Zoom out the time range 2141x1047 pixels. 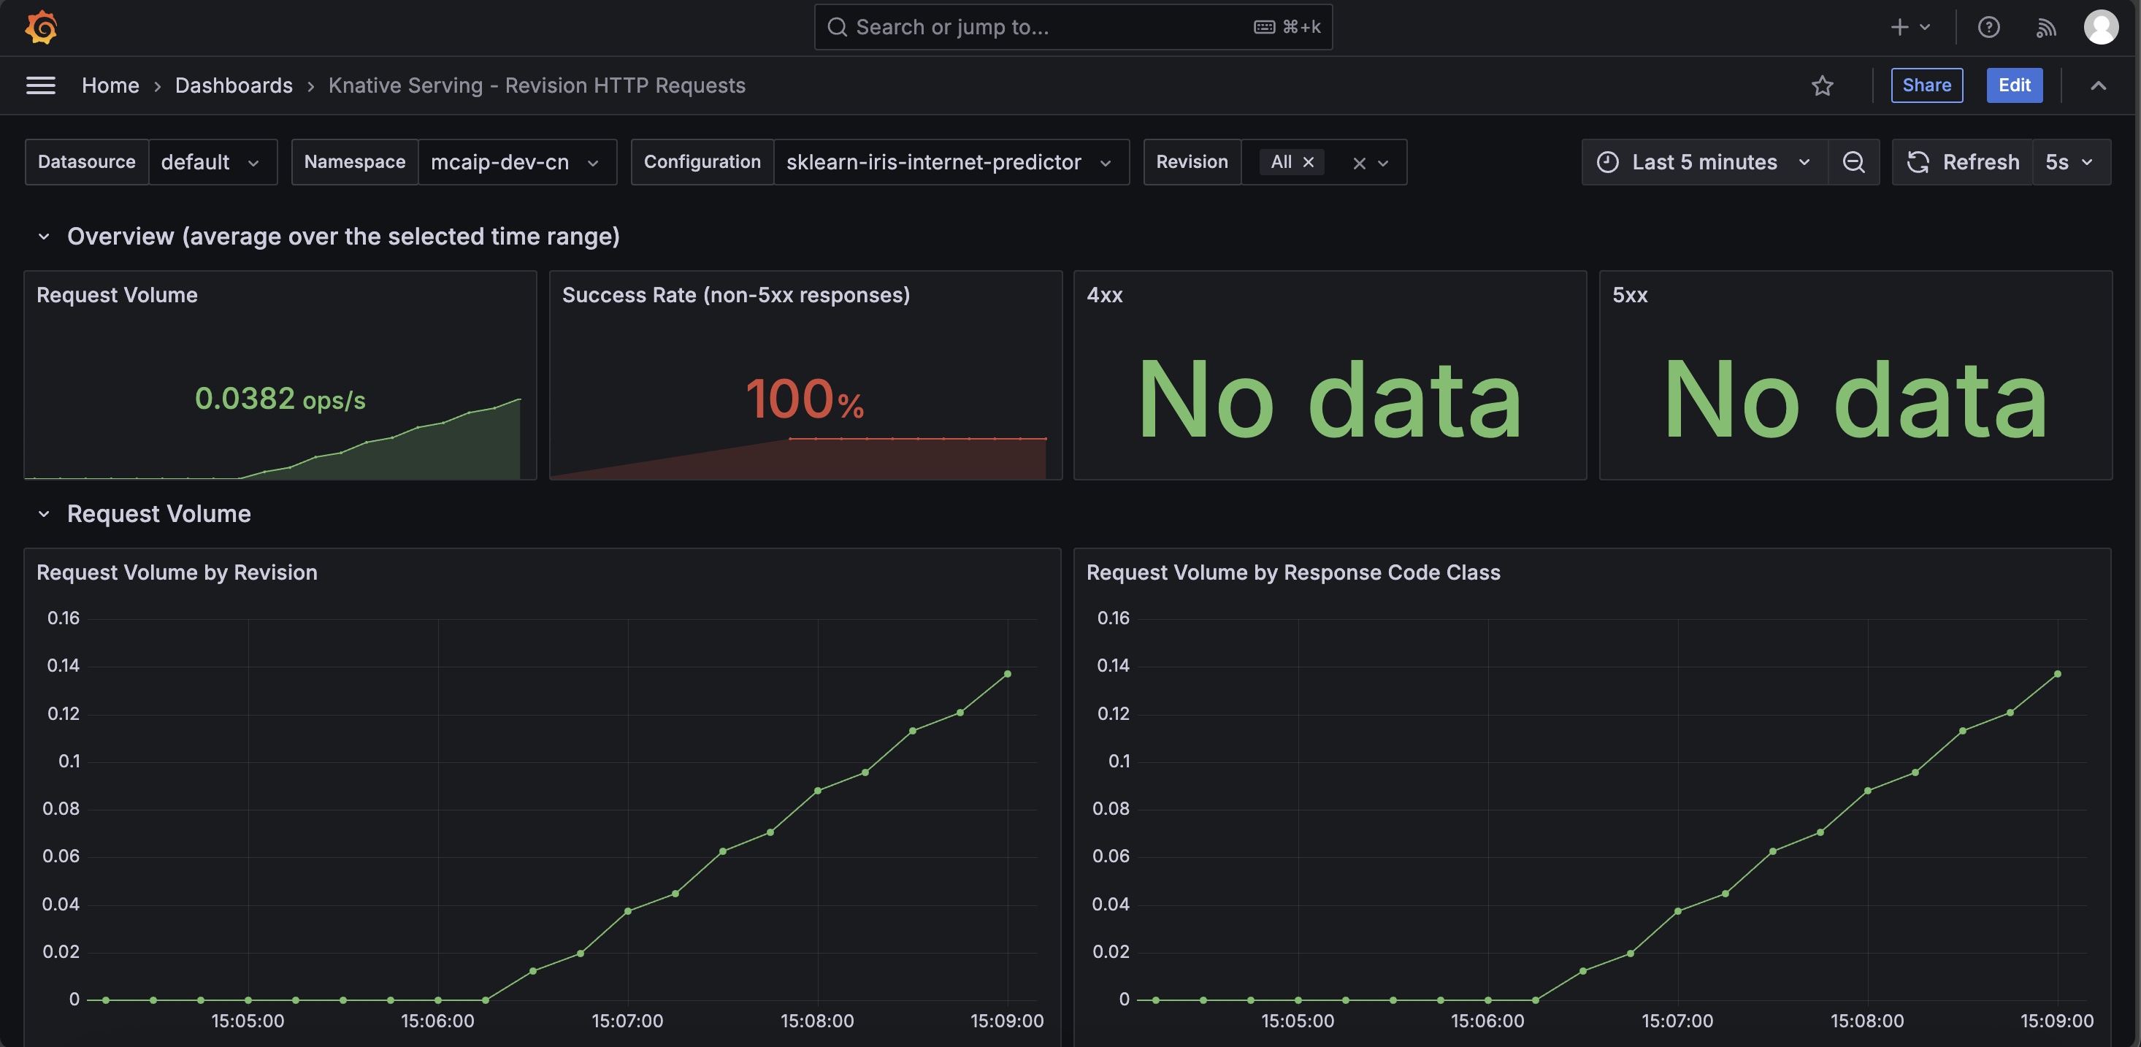(x=1853, y=162)
